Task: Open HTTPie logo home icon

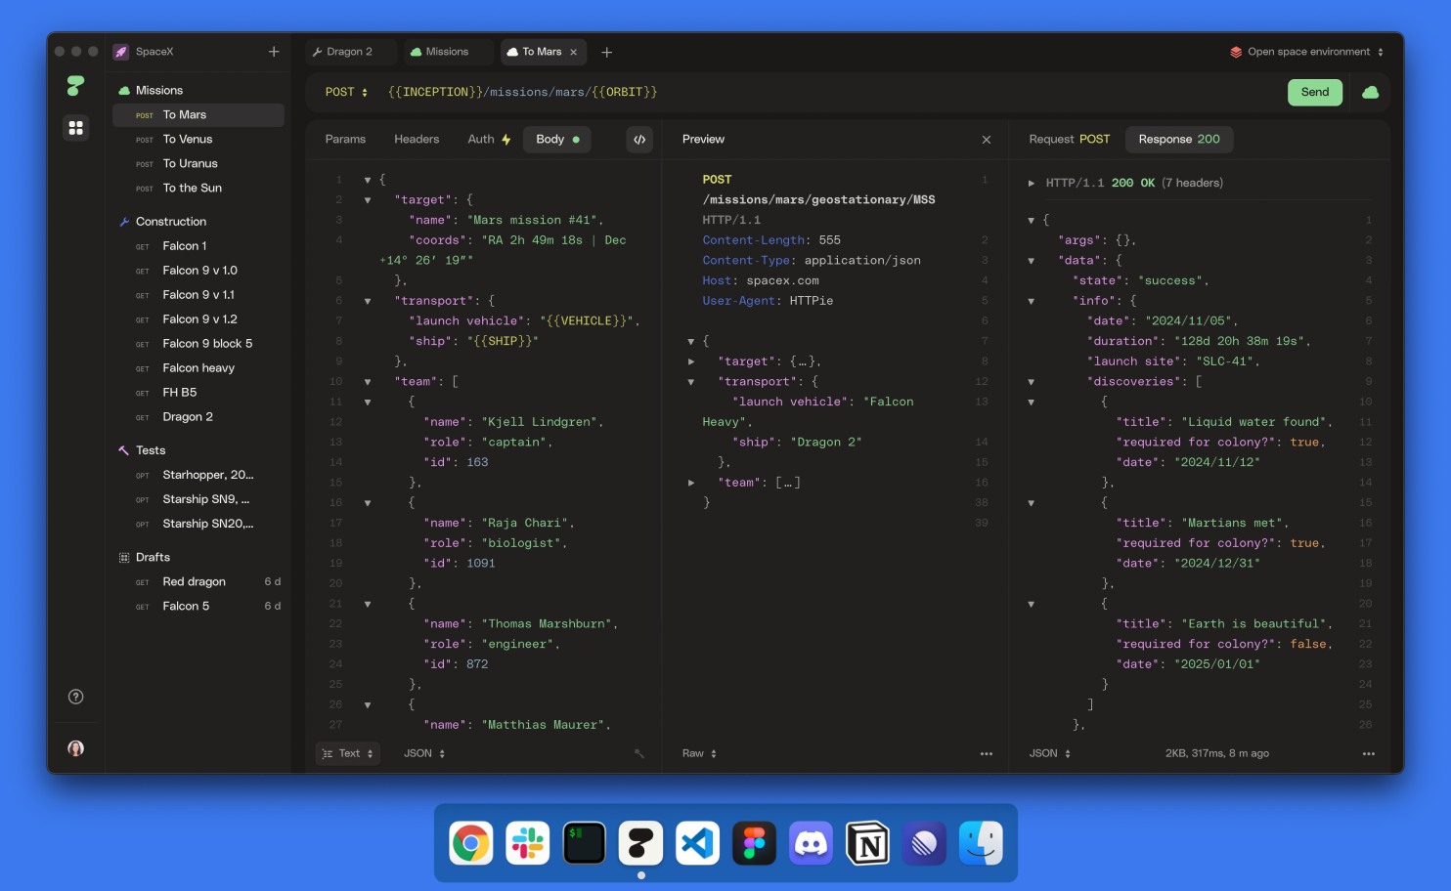Action: click(x=75, y=86)
